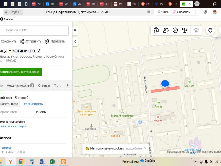Switch to the Yandex tab labeled ги
This screenshot has width=221, height=166.
pyautogui.click(x=146, y=4)
